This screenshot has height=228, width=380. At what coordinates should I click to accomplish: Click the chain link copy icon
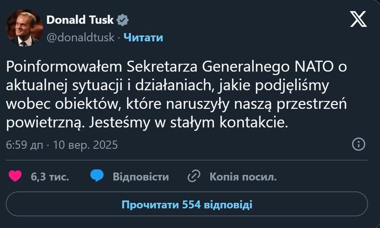click(x=194, y=176)
